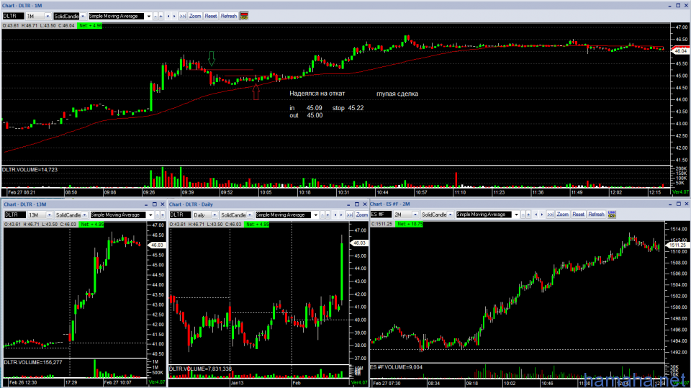
Task: Expand Simple Moving Average dropdown in DLTR 1M chart
Action: (148, 16)
